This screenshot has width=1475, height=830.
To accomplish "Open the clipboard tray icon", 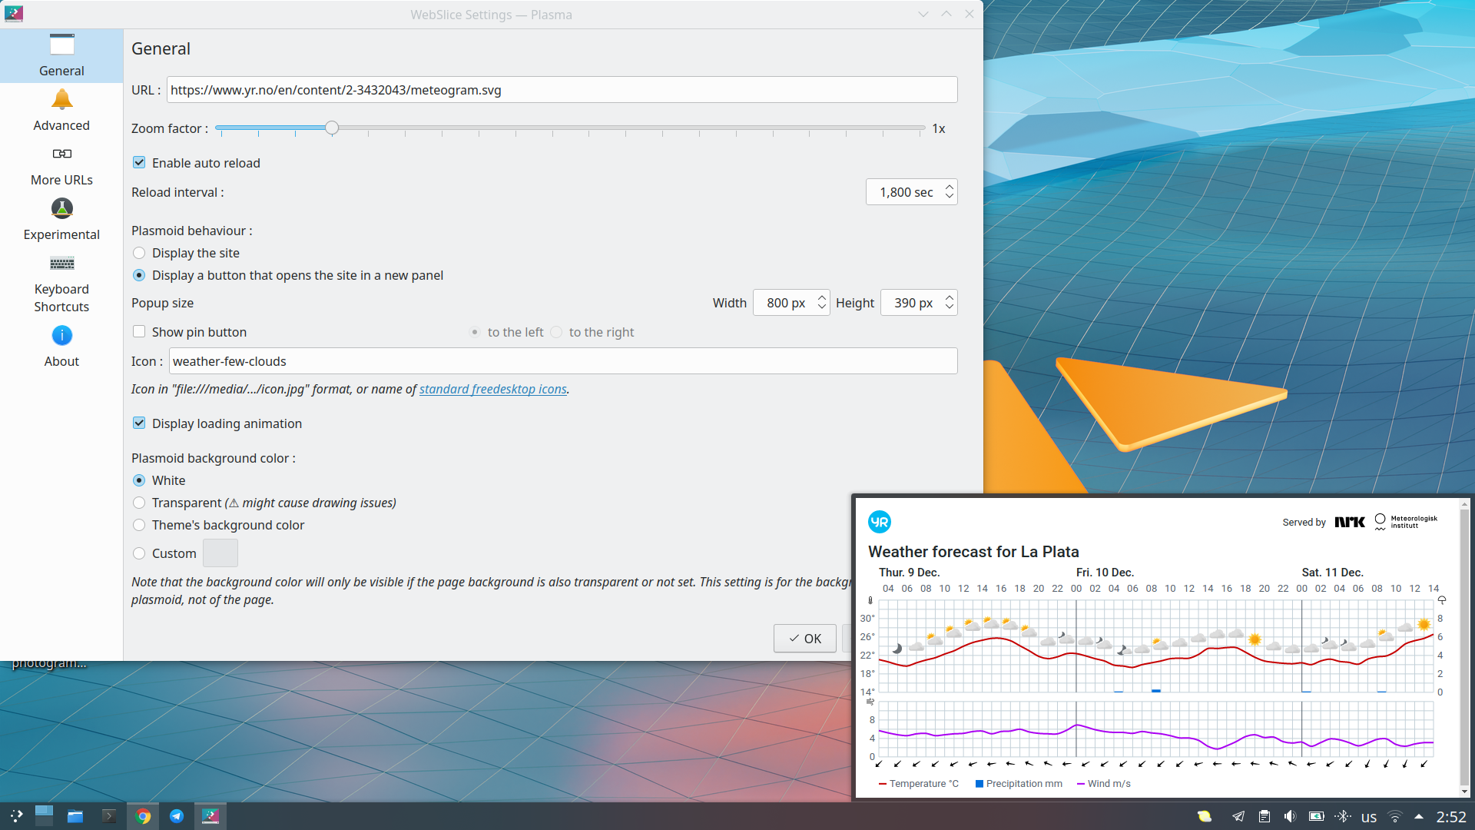I will click(1265, 816).
